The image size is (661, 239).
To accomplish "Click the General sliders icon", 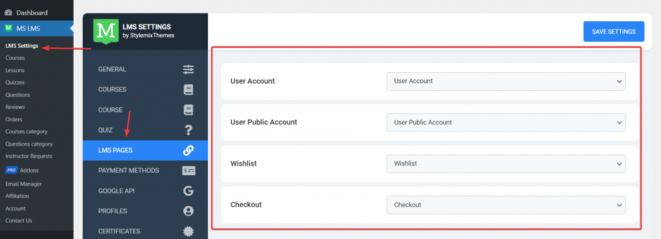I will pos(188,70).
